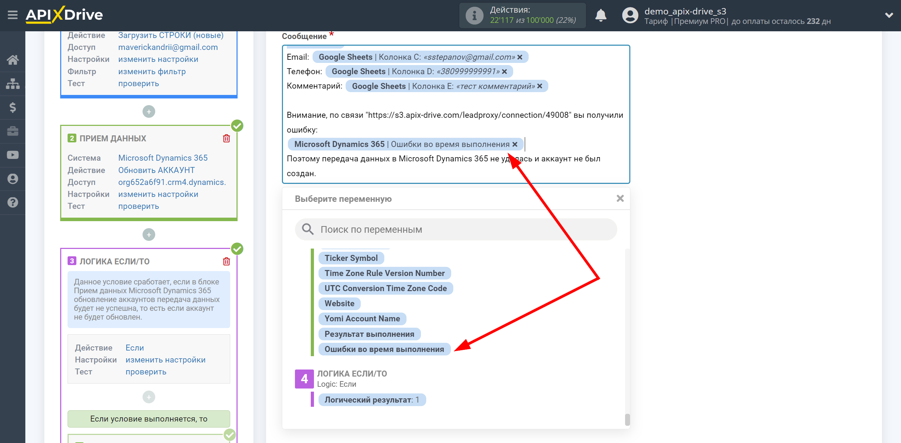901x443 pixels.
Task: Remove the Колонка C email tag
Action: pos(520,57)
